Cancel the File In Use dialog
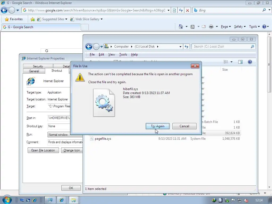 [x=184, y=126]
